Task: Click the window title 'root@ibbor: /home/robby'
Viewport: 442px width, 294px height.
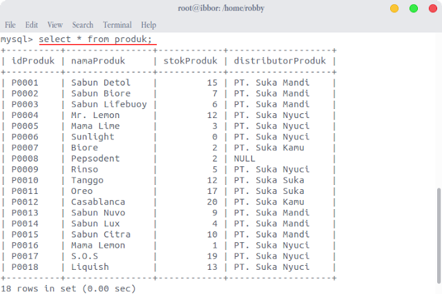Action: pos(221,8)
